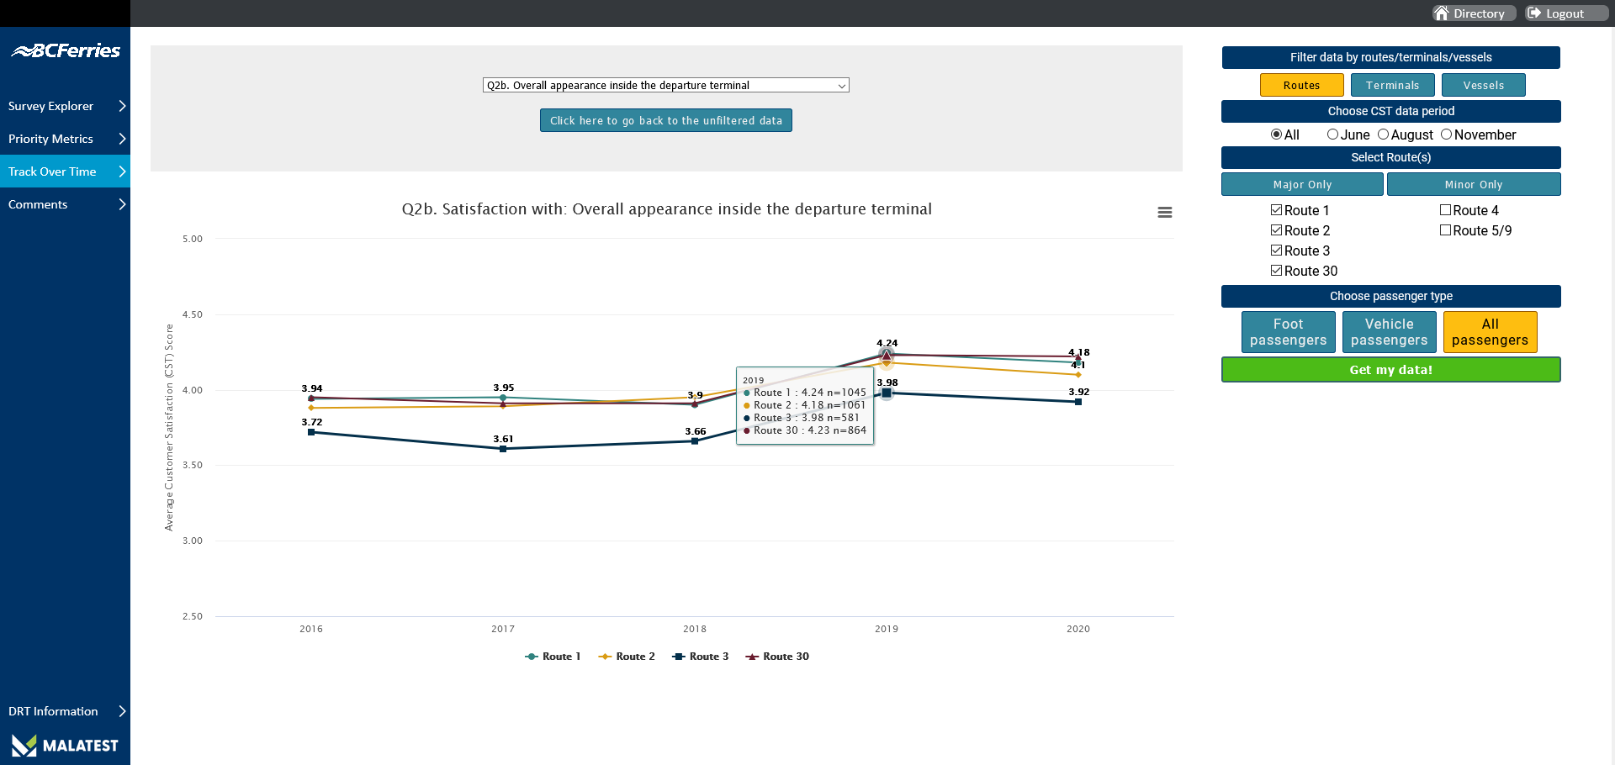Click Route 1 2017 data point 3.95
The image size is (1615, 765).
tap(503, 397)
